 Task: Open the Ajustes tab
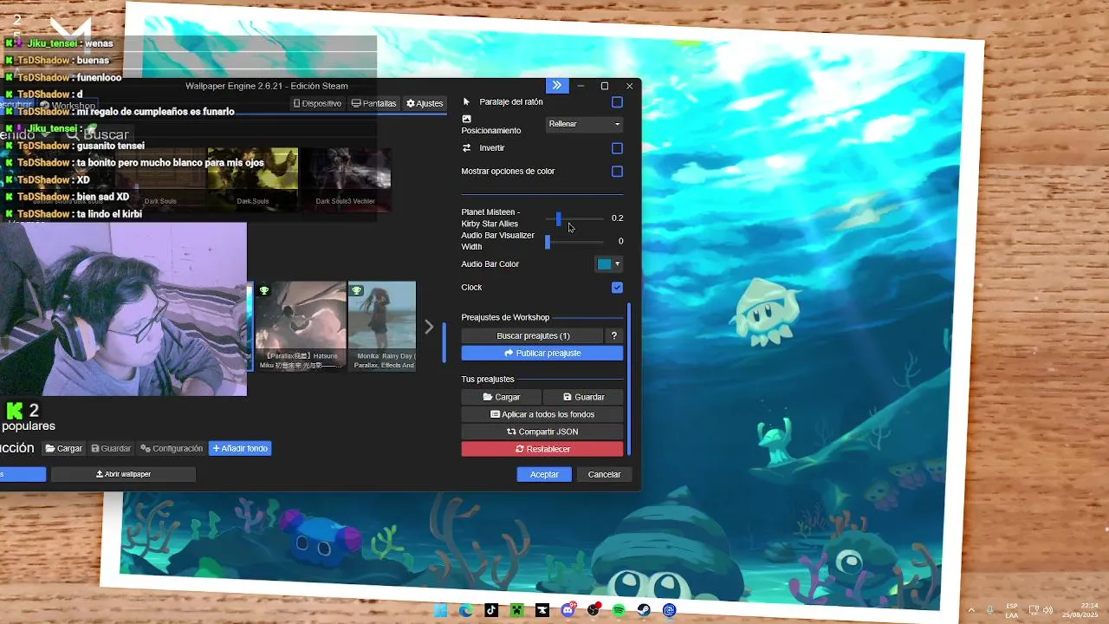(425, 103)
